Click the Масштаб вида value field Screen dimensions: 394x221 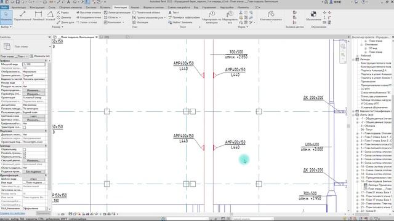pos(34,64)
